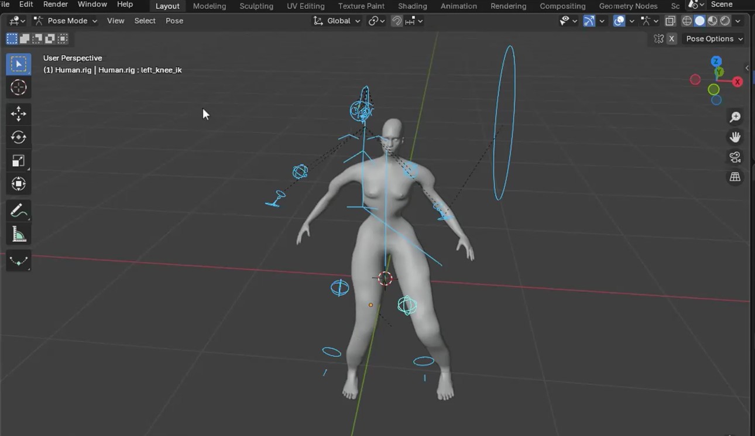The height and width of the screenshot is (436, 755).
Task: Toggle X-axis mirror for pose
Action: point(672,39)
